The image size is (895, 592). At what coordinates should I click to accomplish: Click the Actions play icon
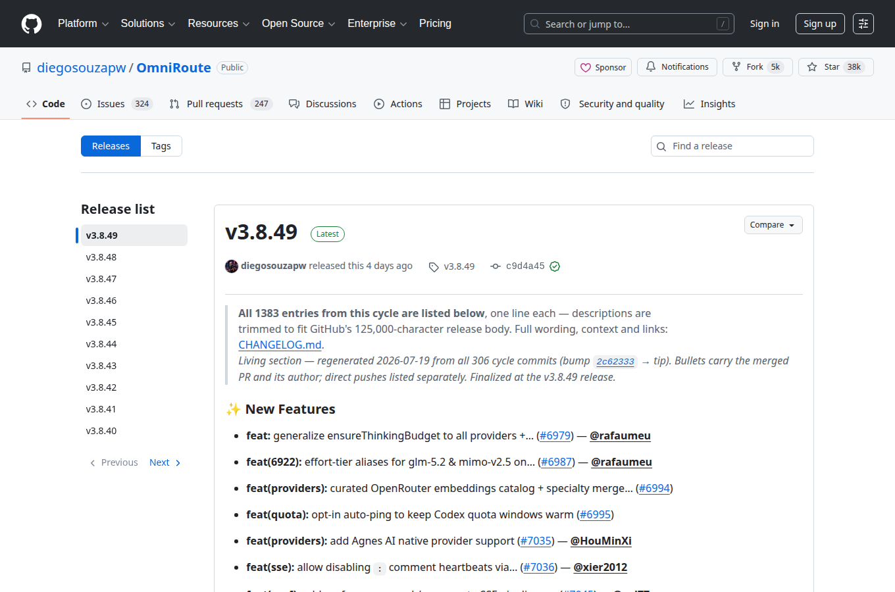[x=379, y=104]
